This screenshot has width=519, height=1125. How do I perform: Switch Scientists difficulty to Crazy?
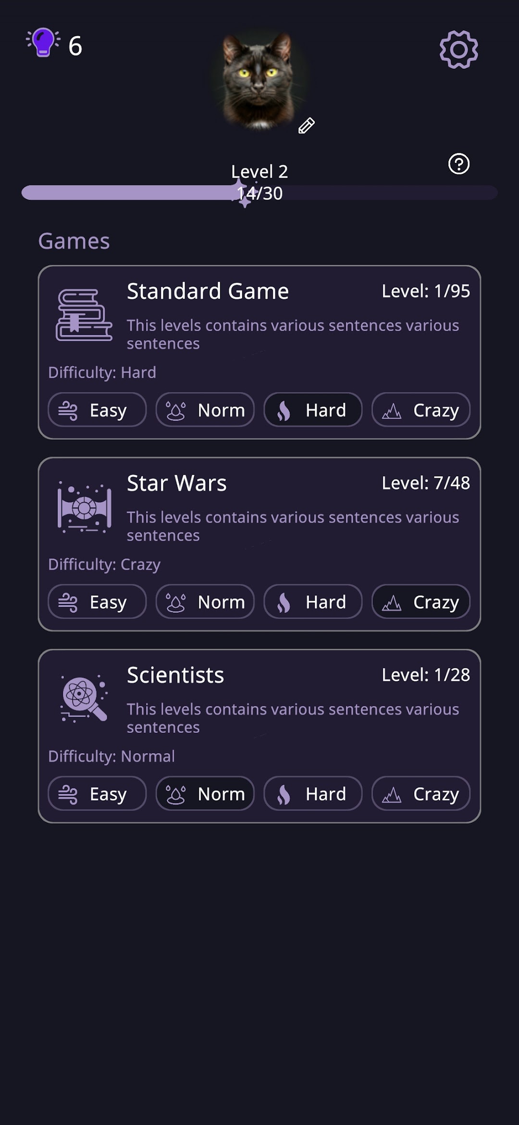tap(421, 793)
